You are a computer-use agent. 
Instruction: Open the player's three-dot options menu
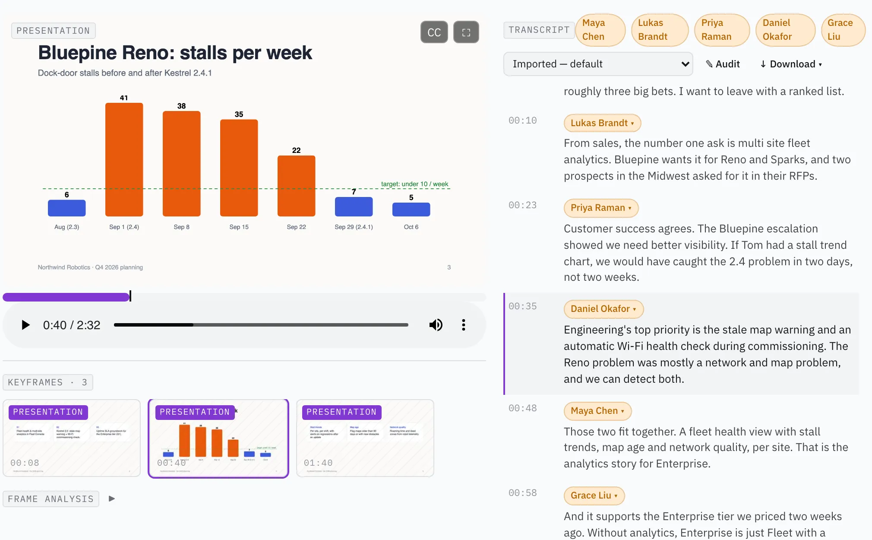click(x=463, y=325)
